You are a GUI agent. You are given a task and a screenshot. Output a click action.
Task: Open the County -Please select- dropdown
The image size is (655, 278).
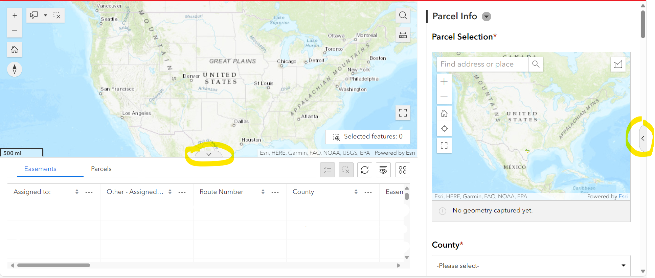pyautogui.click(x=530, y=266)
